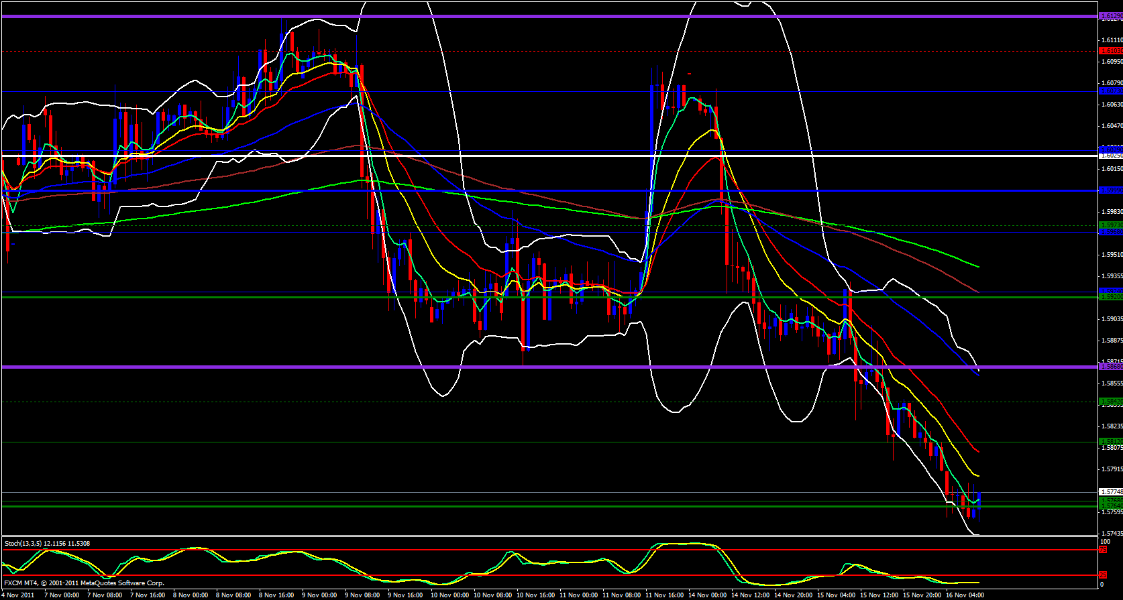The image size is (1123, 600).
Task: Click the FXCM MT4 copyright text
Action: (x=84, y=583)
